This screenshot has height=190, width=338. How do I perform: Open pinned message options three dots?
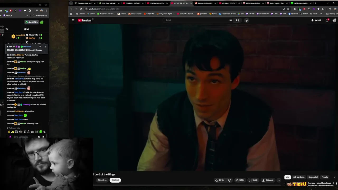(45, 47)
